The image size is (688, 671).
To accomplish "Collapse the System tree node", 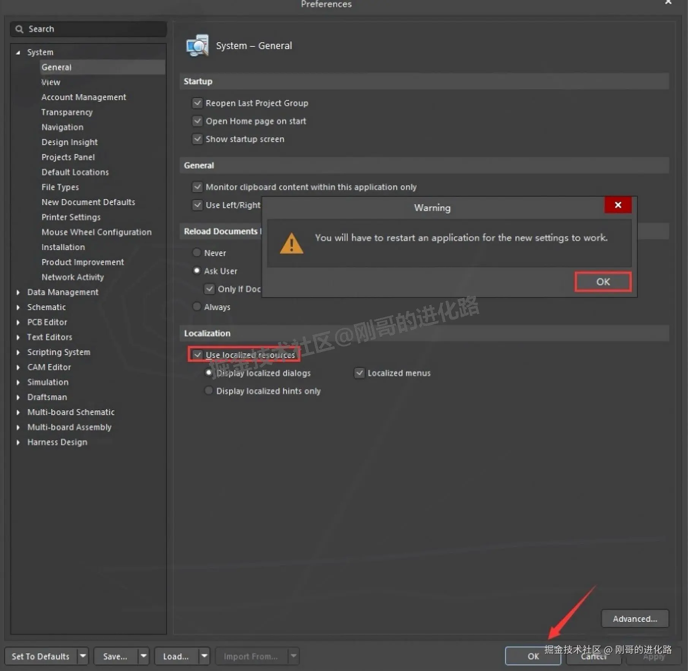I will click(18, 52).
